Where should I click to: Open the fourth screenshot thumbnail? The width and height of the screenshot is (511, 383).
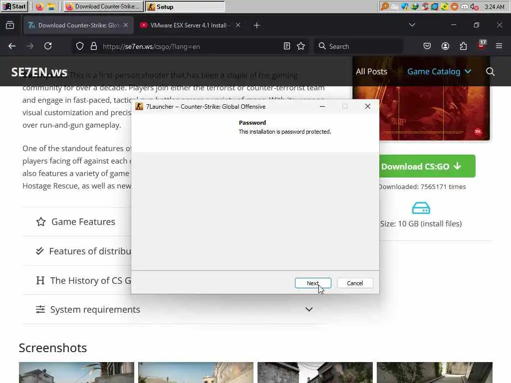point(435,373)
